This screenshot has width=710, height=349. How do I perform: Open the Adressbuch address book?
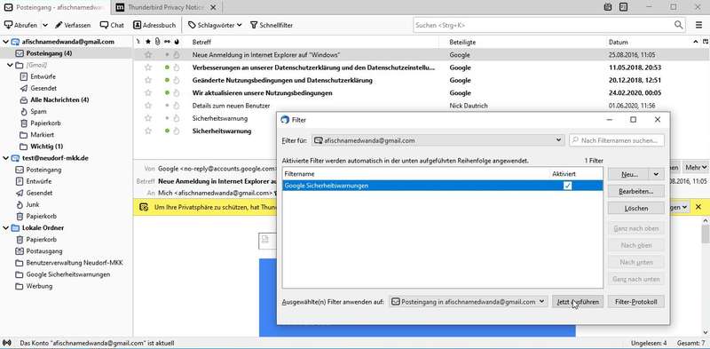(154, 25)
